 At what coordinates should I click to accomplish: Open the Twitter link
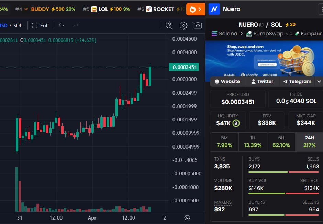[262, 82]
